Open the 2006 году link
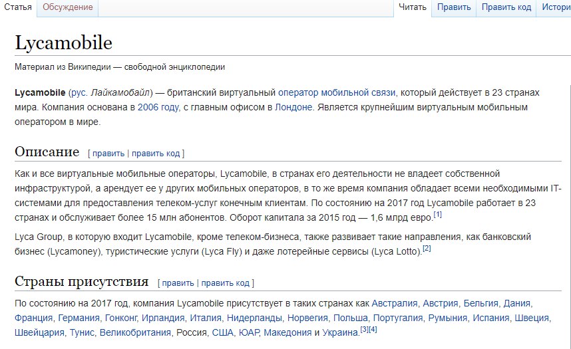 [158, 107]
